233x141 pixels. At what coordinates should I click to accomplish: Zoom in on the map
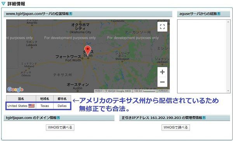(162, 72)
